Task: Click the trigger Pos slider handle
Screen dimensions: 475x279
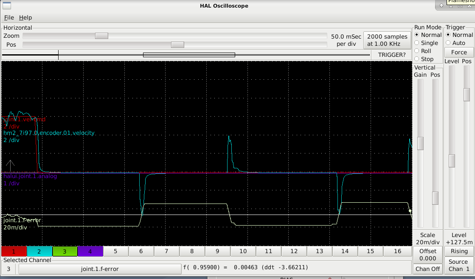Action: [x=467, y=95]
